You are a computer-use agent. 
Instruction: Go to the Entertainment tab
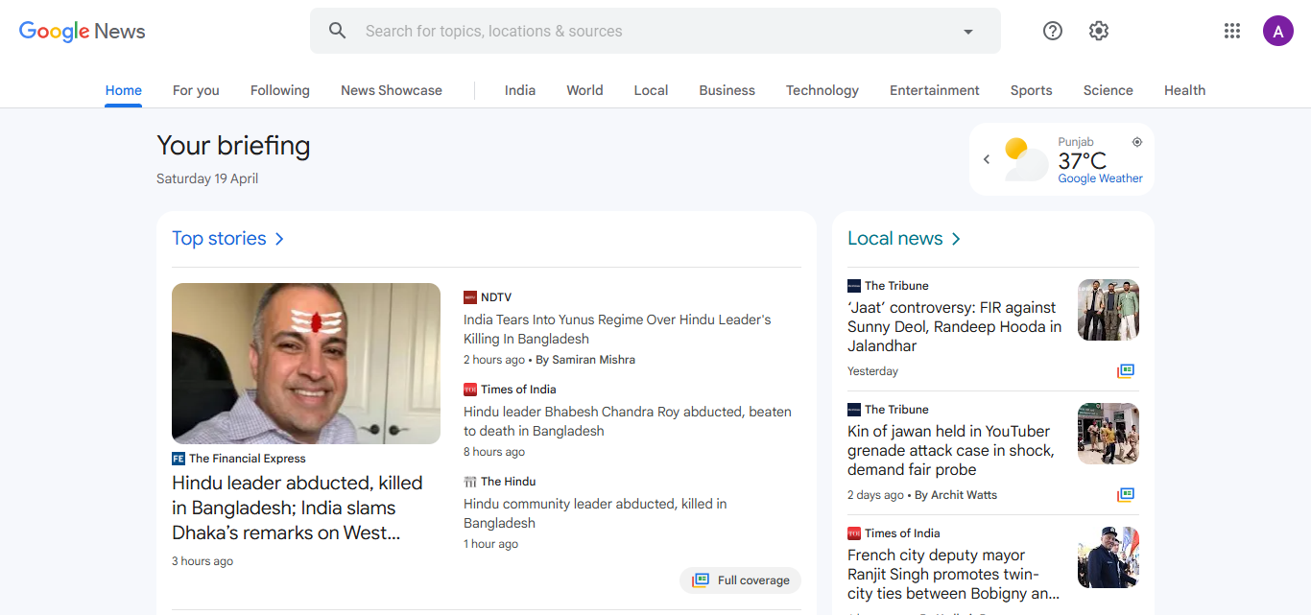pos(935,90)
